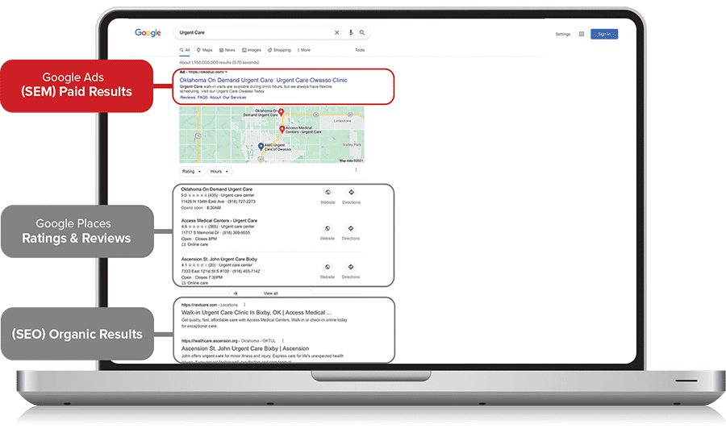Image resolution: width=726 pixels, height=433 pixels.
Task: Open the Ascension St. John Urgent Care Bixby | Ascension result
Action: 245,349
